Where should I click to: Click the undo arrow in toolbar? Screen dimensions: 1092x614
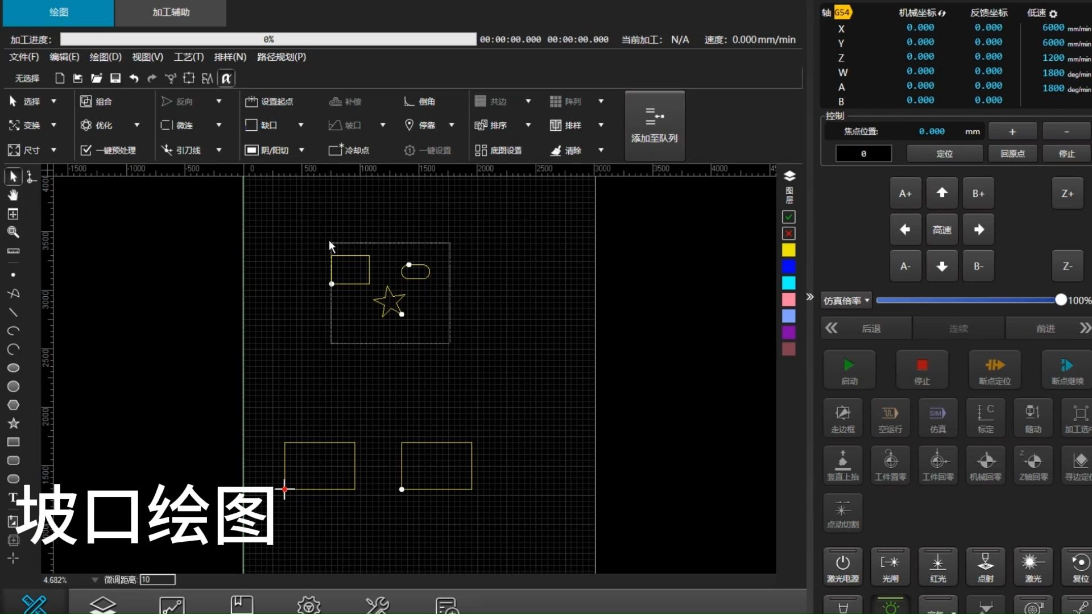(x=134, y=78)
